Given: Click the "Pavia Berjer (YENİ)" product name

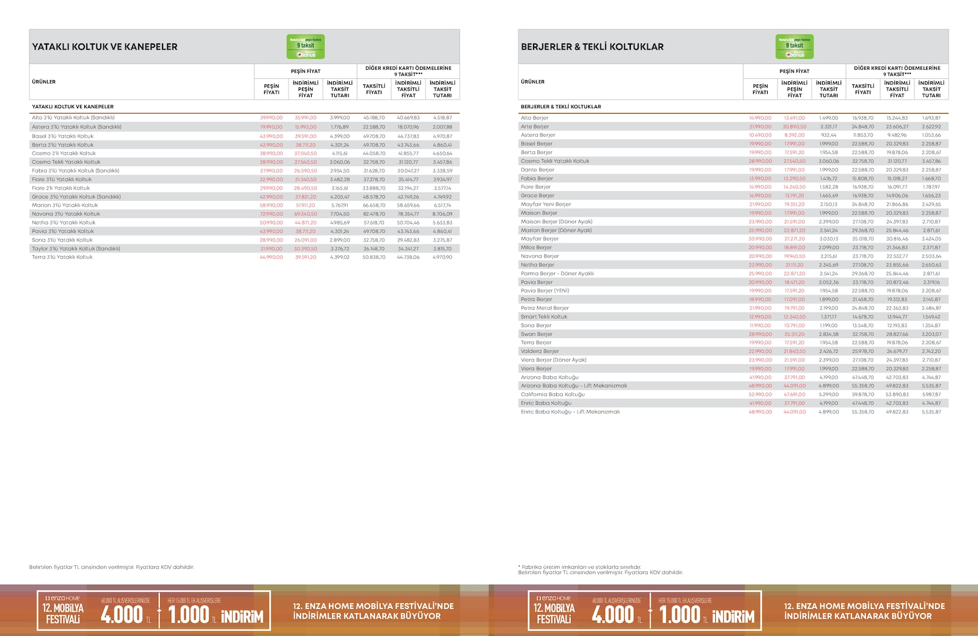Looking at the screenshot, I should (545, 290).
